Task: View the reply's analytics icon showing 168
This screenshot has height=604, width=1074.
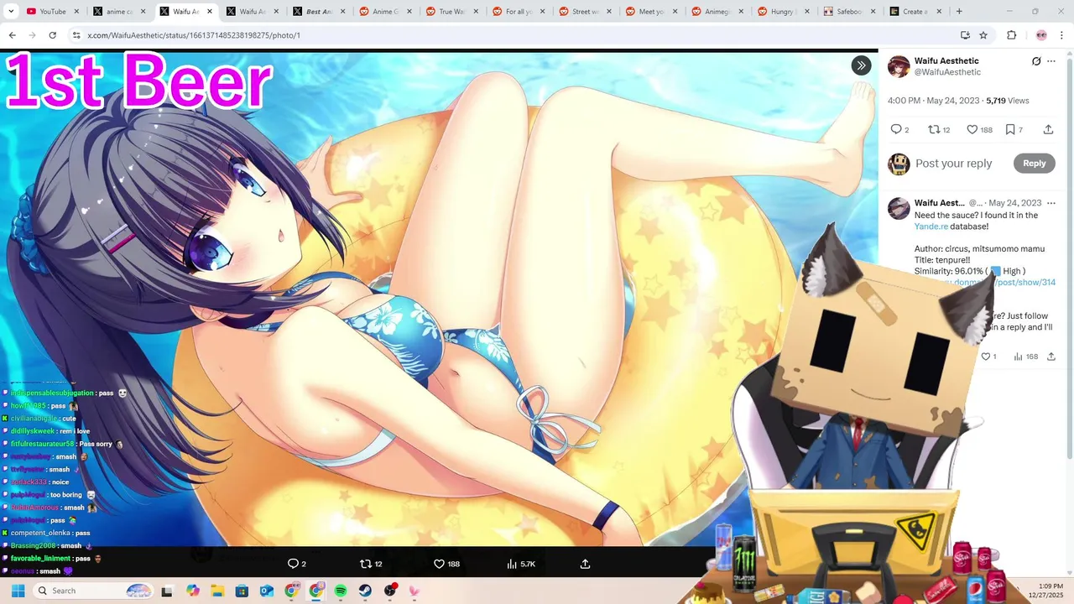Action: click(x=1018, y=357)
